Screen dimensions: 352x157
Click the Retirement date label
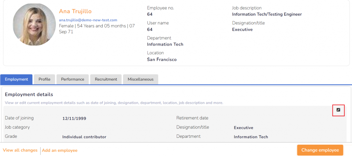192,118
